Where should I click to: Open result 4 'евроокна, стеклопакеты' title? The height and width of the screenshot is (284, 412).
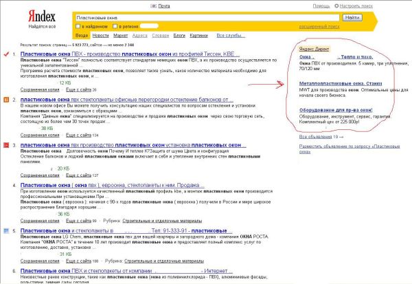(112, 185)
